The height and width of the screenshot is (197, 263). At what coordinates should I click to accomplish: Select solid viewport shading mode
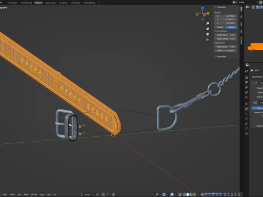(187, 194)
